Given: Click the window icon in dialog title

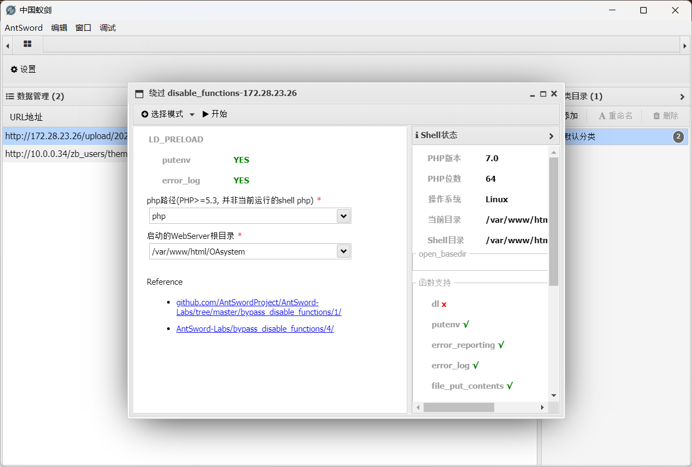Looking at the screenshot, I should pyautogui.click(x=139, y=93).
